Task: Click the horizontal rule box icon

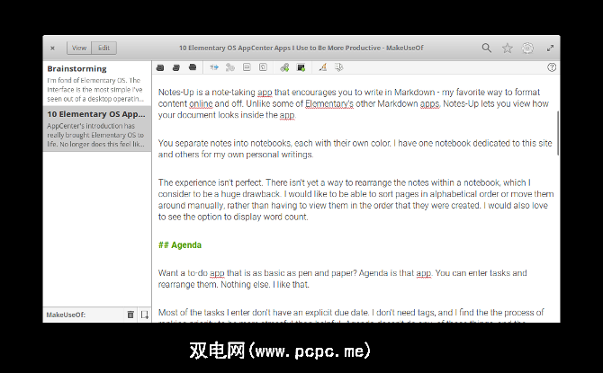Action: [247, 67]
